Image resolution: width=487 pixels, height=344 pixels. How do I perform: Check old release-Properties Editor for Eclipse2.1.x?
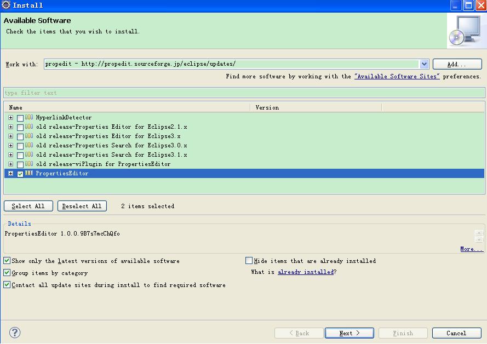tap(20, 127)
